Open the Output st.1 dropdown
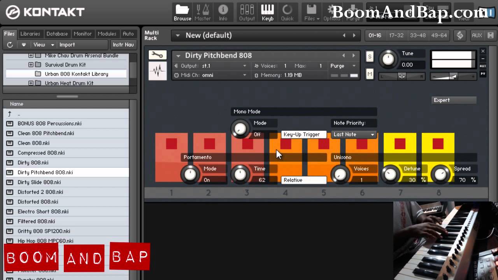Viewport: 498px width, 280px height. (210, 66)
